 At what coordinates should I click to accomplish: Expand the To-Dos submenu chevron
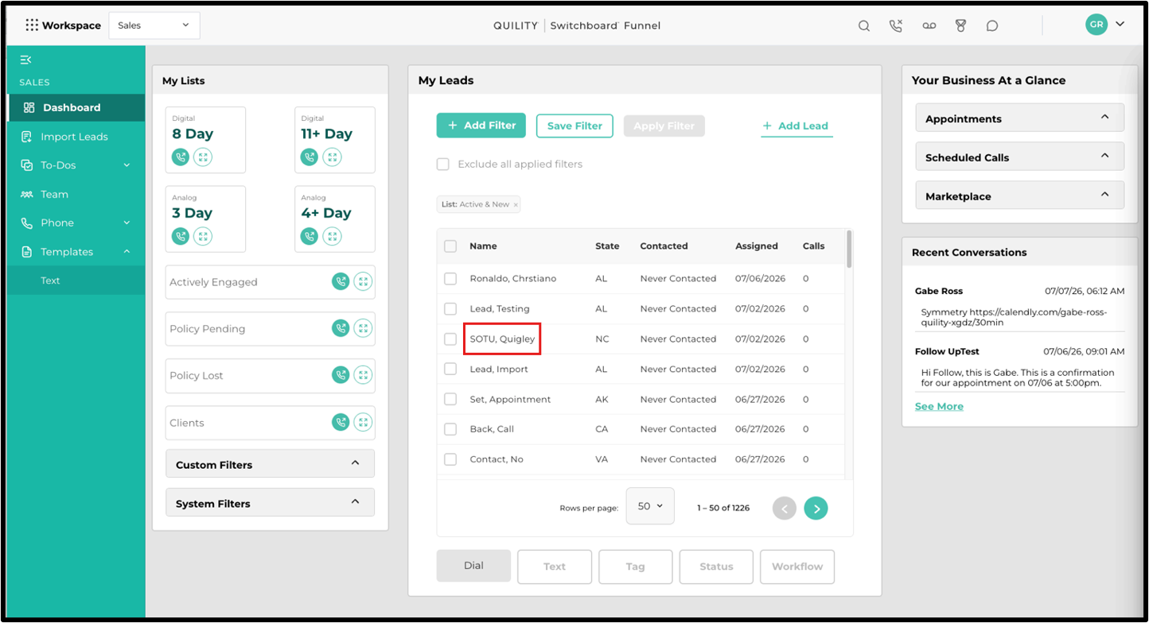[127, 165]
